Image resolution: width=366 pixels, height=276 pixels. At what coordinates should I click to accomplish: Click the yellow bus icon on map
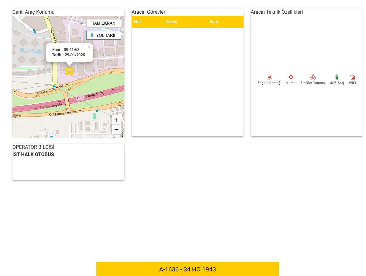pyautogui.click(x=69, y=71)
